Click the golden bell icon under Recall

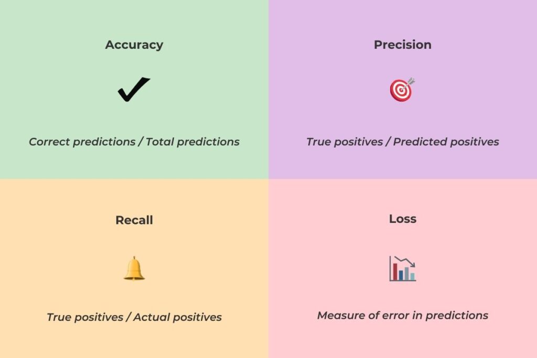click(134, 268)
